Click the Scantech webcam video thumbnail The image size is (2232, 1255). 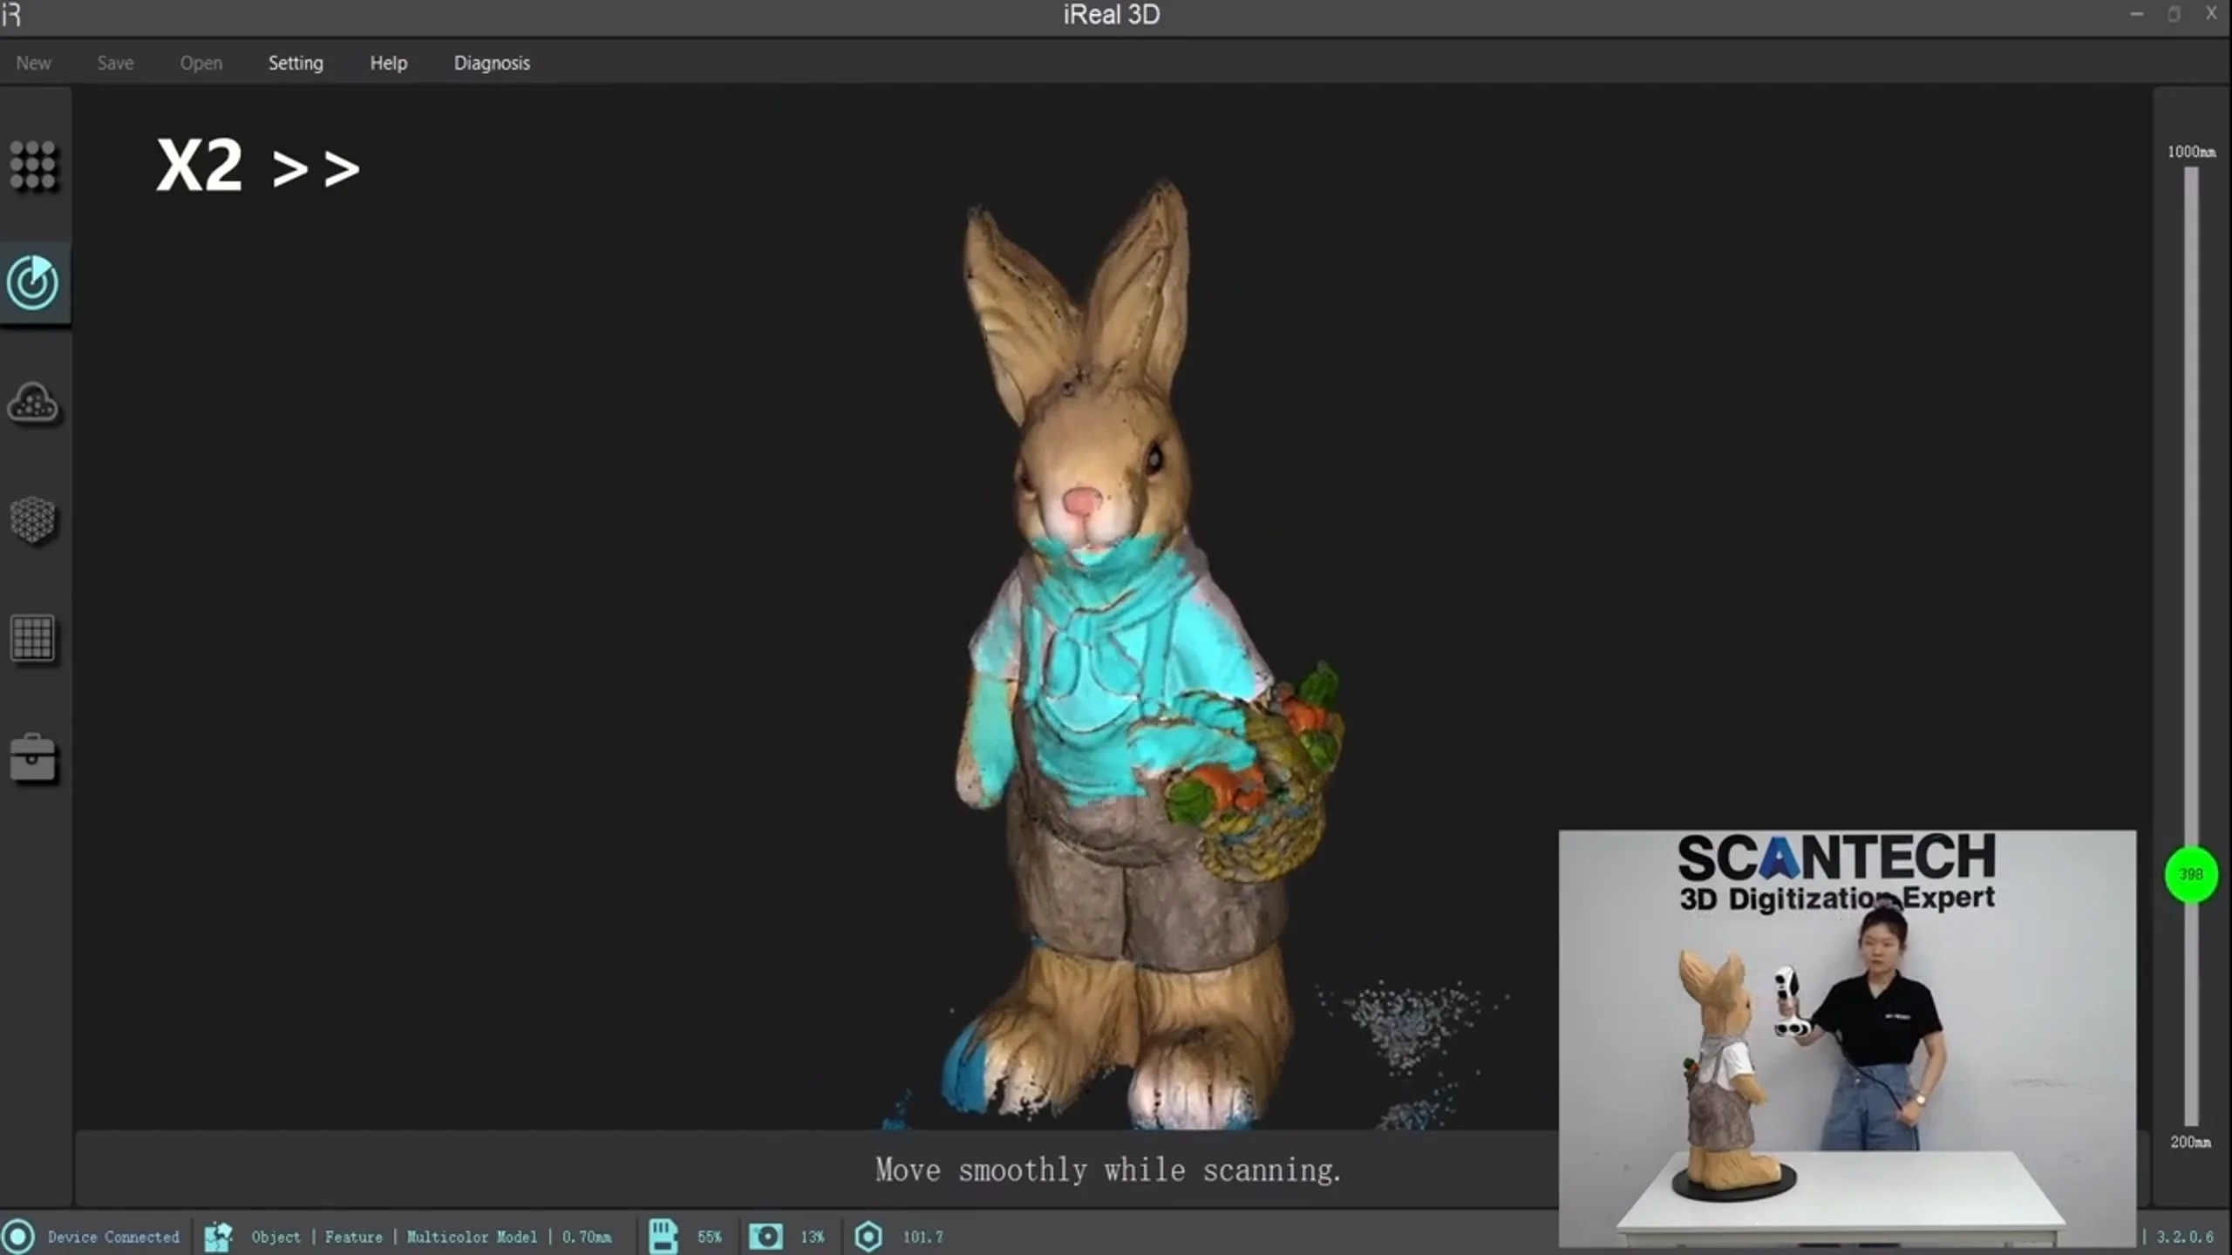point(1847,1037)
